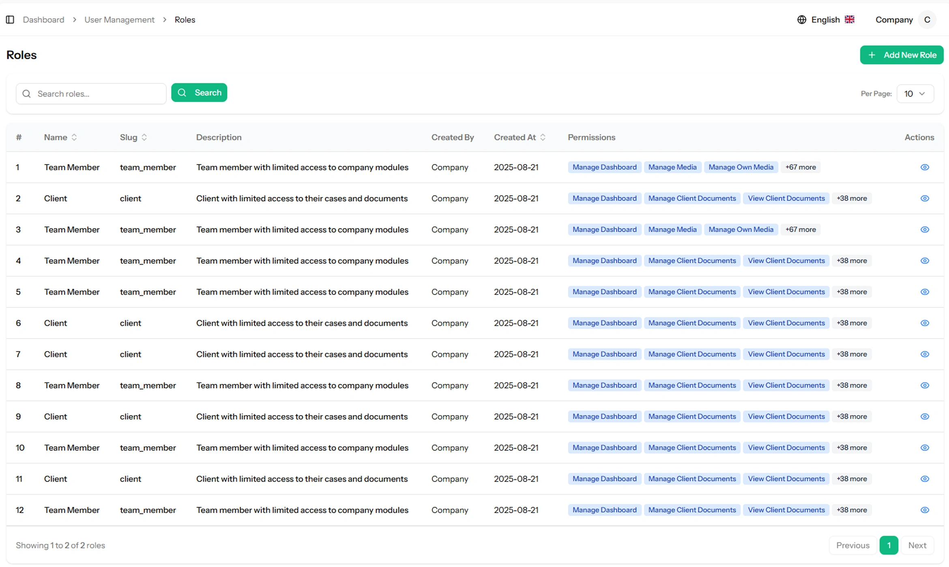
Task: Open User Management breadcrumb
Action: pos(119,19)
